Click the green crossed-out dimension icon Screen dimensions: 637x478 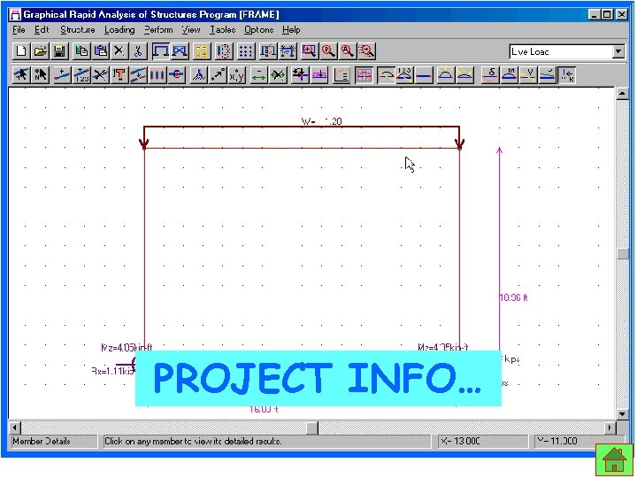279,75
